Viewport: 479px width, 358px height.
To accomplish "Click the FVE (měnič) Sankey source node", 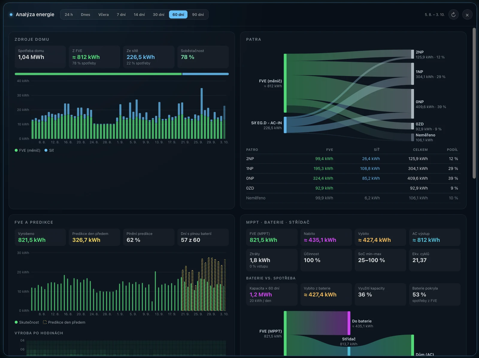I will (x=285, y=83).
